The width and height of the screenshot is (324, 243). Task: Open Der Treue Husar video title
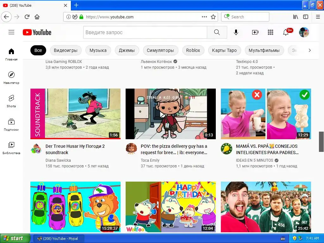75,149
